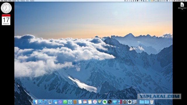Launch Viber purple icon in Dock
Screen dimensions: 187x105
point(60,102)
